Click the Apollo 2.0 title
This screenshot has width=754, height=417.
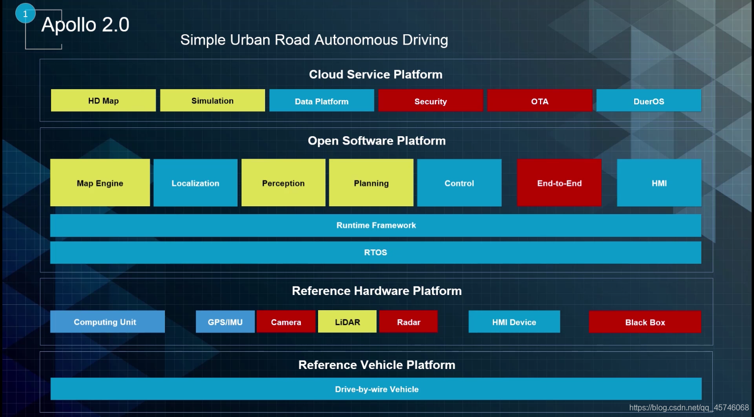(x=85, y=25)
